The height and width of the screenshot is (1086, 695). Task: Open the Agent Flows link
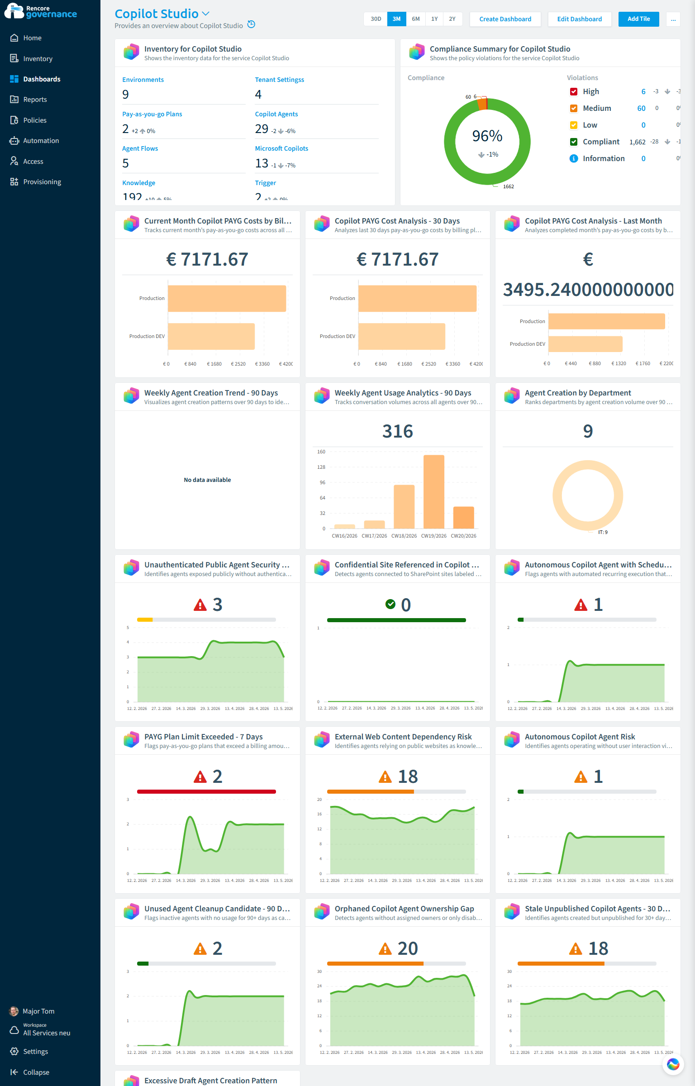point(140,148)
